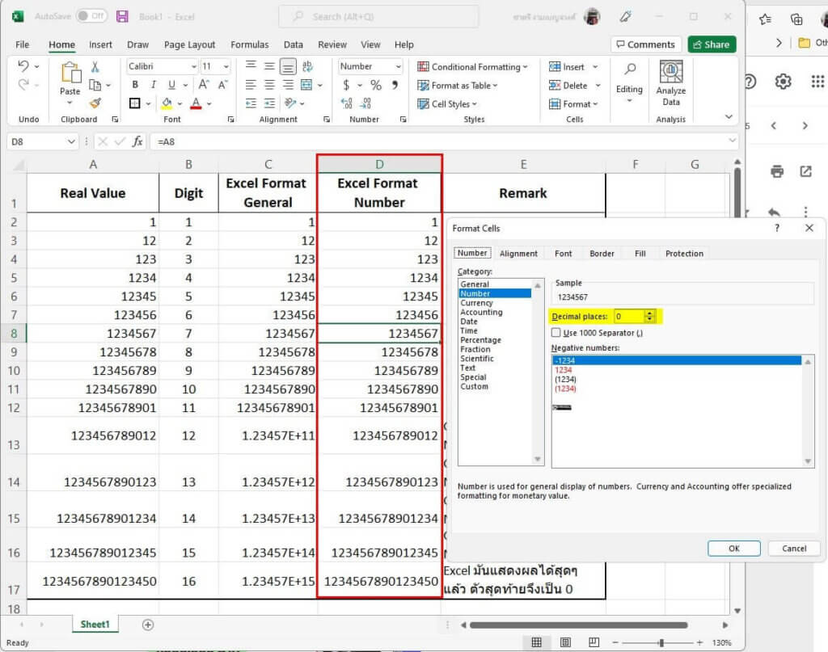828x652 pixels.
Task: Click the settings gear icon in browser window
Action: click(x=783, y=82)
